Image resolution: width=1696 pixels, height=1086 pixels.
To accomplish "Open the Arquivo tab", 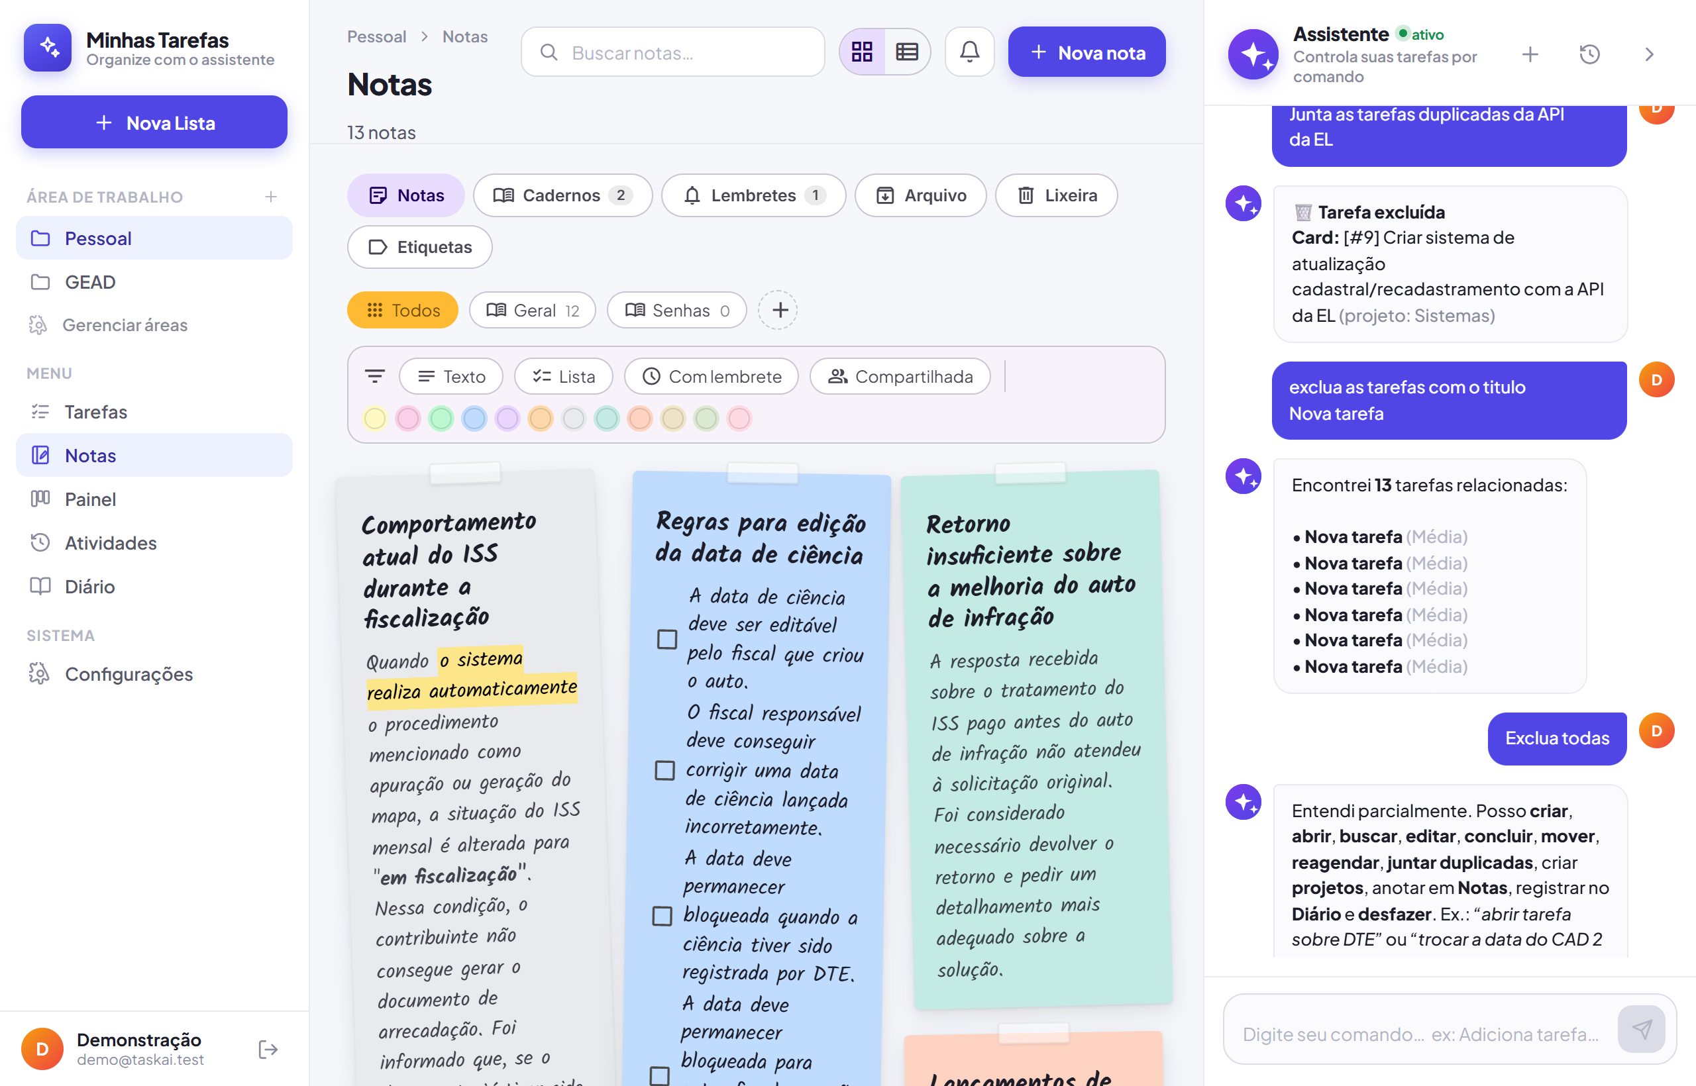I will coord(921,195).
